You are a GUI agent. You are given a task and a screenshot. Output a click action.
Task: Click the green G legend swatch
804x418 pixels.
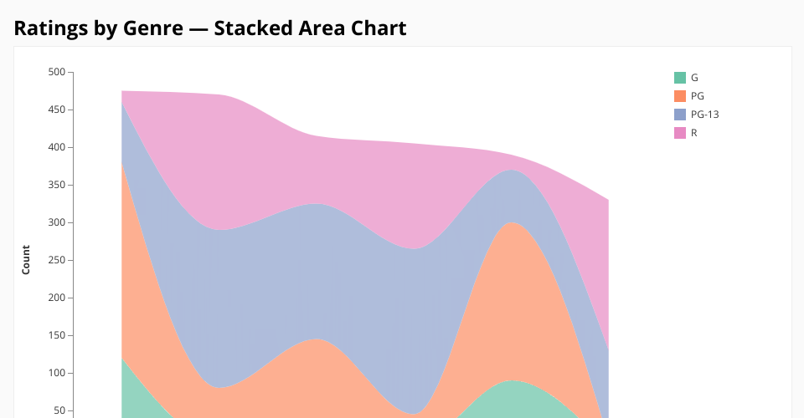679,78
